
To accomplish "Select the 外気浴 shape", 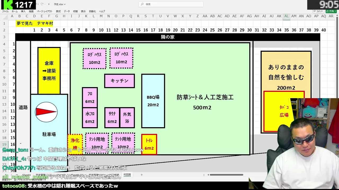I will (127, 117).
